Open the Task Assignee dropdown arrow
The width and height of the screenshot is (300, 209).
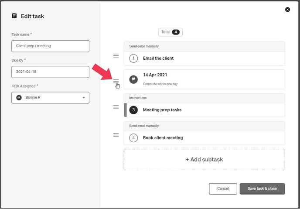tap(83, 98)
